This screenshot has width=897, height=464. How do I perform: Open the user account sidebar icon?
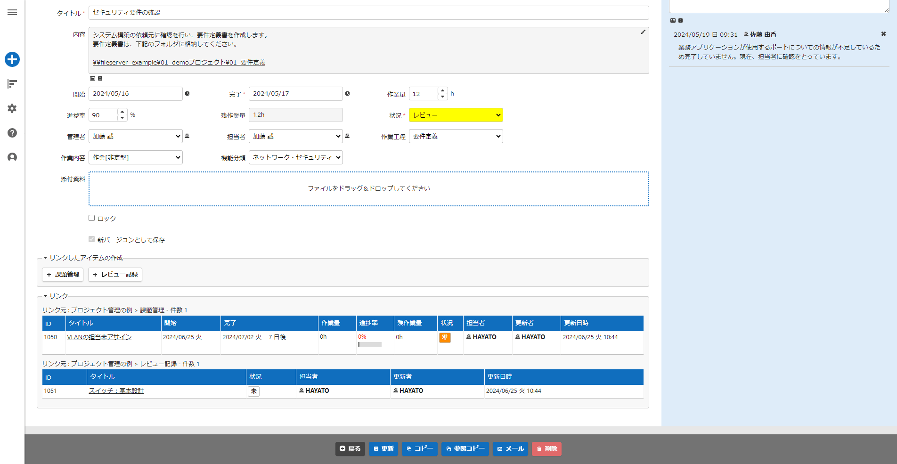[12, 157]
